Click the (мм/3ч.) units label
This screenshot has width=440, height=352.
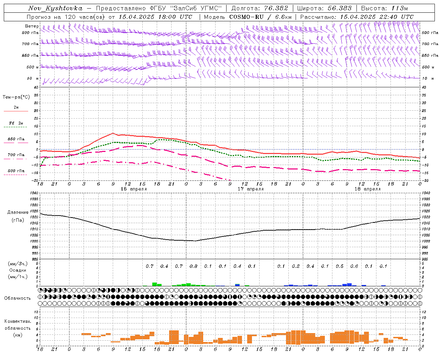18,264
